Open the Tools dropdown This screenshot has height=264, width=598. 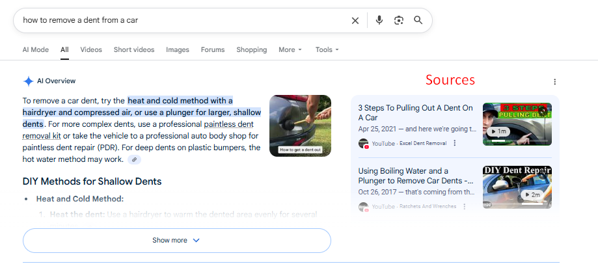(x=327, y=49)
